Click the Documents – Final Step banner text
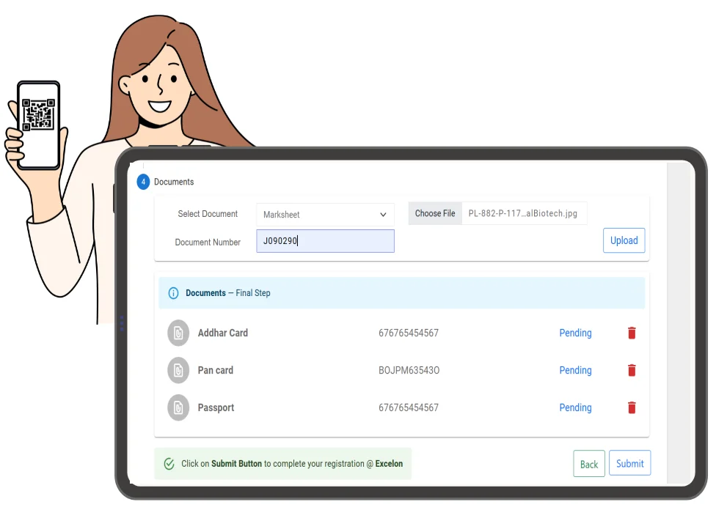Image resolution: width=716 pixels, height=510 pixels. [x=228, y=293]
